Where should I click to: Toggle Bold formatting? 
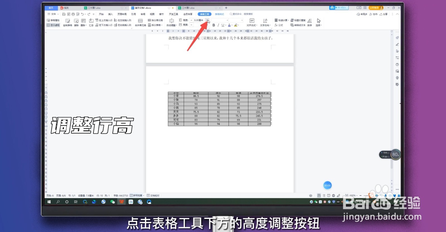(x=214, y=25)
